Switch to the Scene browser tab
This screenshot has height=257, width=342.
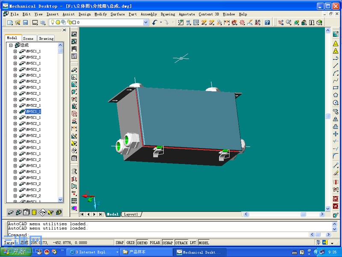28,39
